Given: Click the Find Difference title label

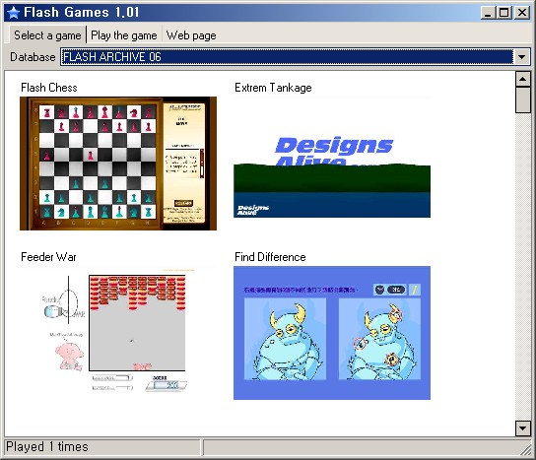Looking at the screenshot, I should point(270,257).
